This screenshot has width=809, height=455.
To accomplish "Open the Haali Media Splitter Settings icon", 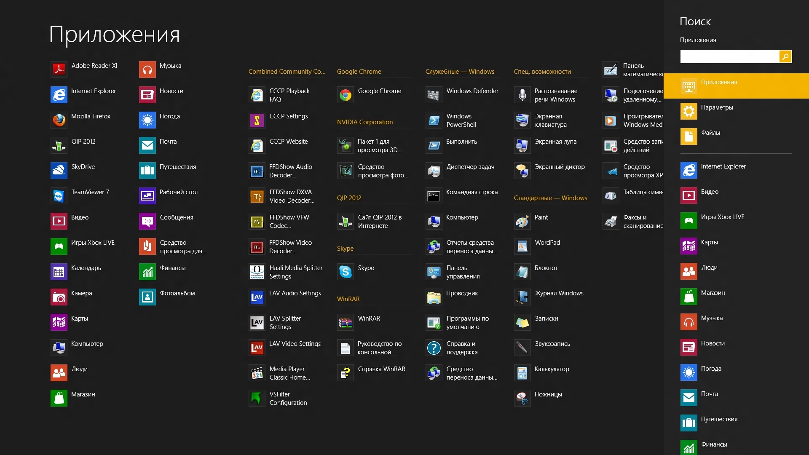I will 257,272.
